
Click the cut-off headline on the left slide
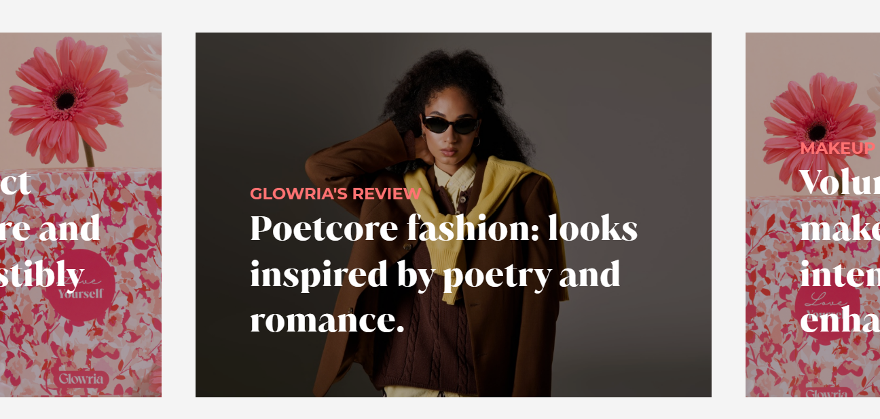(x=51, y=229)
